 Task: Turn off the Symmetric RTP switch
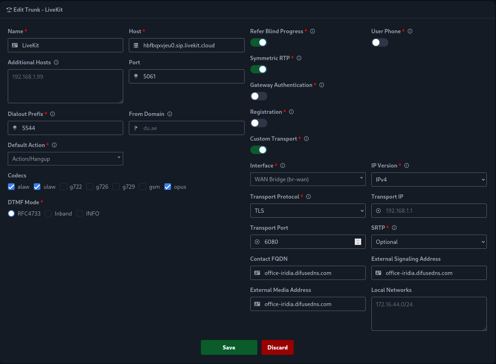pyautogui.click(x=258, y=69)
